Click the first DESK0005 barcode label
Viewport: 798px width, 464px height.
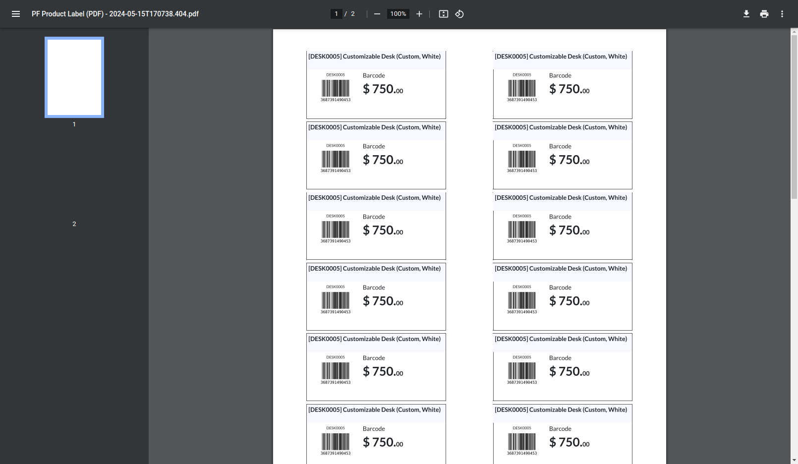coord(376,84)
